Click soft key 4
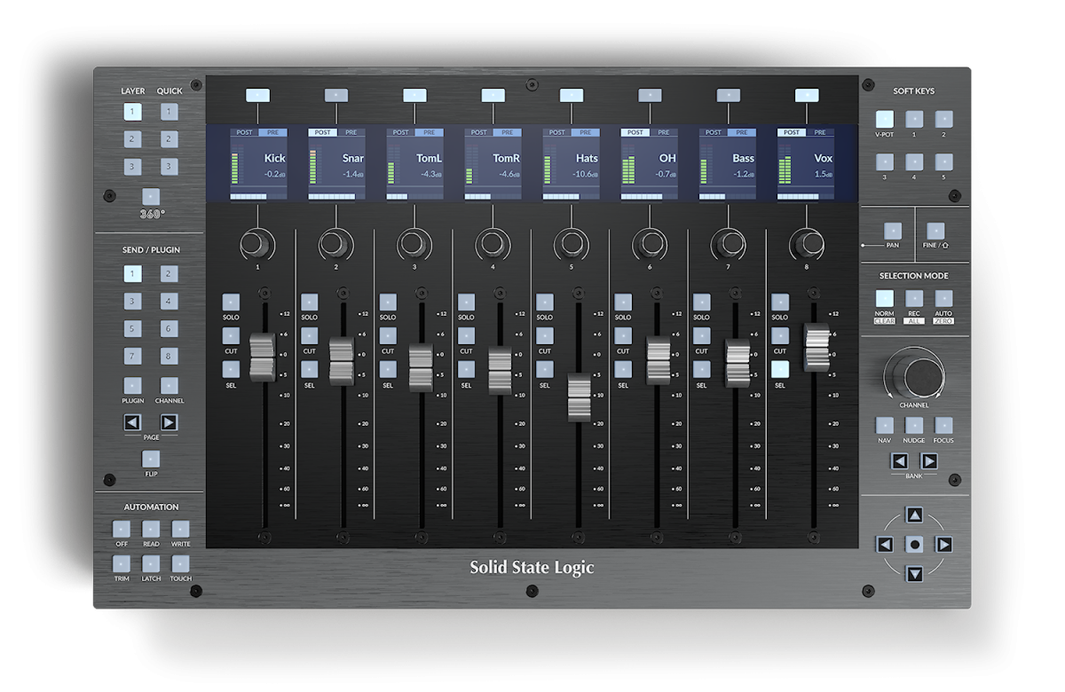Screen dimensions: 1065x692 pos(914,161)
